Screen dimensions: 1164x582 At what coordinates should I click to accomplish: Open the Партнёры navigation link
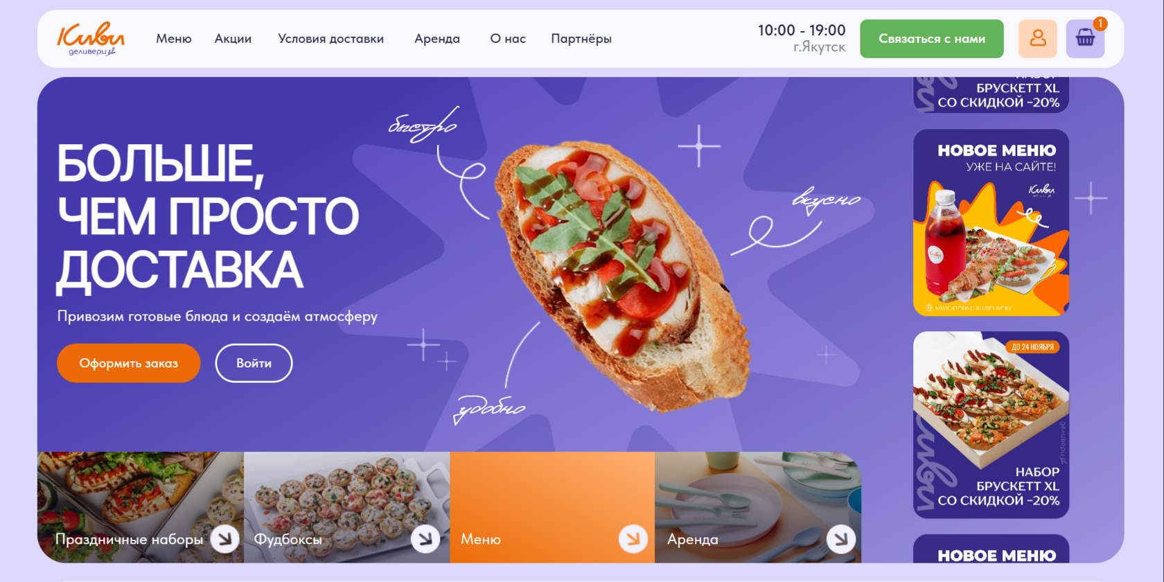(581, 39)
